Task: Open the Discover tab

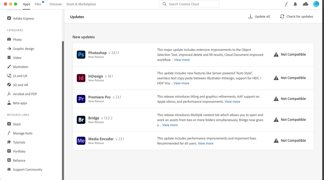Action: (56, 4)
